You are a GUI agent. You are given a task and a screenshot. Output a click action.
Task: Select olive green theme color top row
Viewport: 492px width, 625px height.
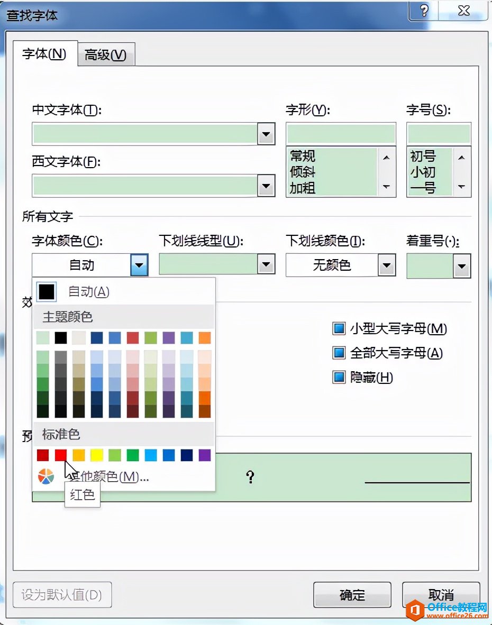151,337
